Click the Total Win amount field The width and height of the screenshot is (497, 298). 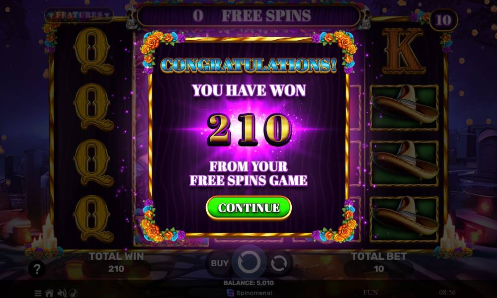coord(116,269)
